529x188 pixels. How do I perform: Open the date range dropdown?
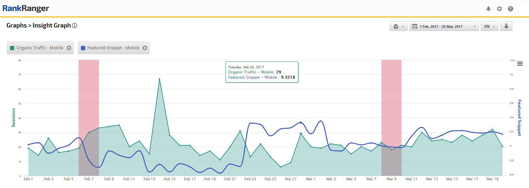(x=444, y=27)
